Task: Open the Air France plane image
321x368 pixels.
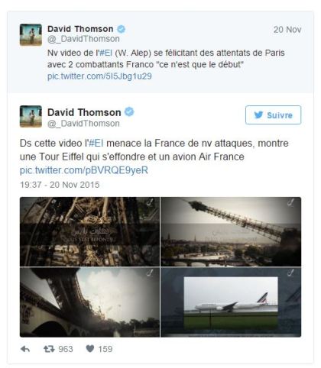Action: pyautogui.click(x=231, y=302)
